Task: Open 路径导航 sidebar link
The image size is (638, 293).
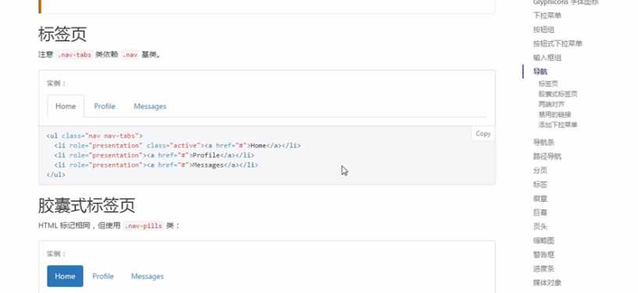Action: tap(547, 157)
